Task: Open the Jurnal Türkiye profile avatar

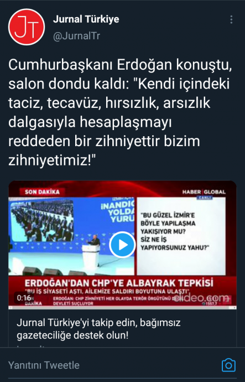Action: click(x=27, y=27)
